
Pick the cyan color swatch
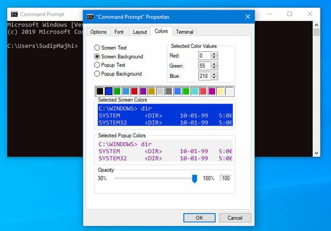(194, 91)
